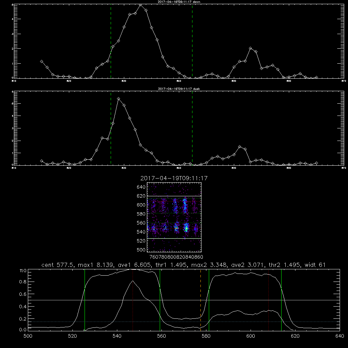This screenshot has width=348, height=348.
Task: Click the solid green line near 581 in bottom plot
Action: tap(209, 300)
